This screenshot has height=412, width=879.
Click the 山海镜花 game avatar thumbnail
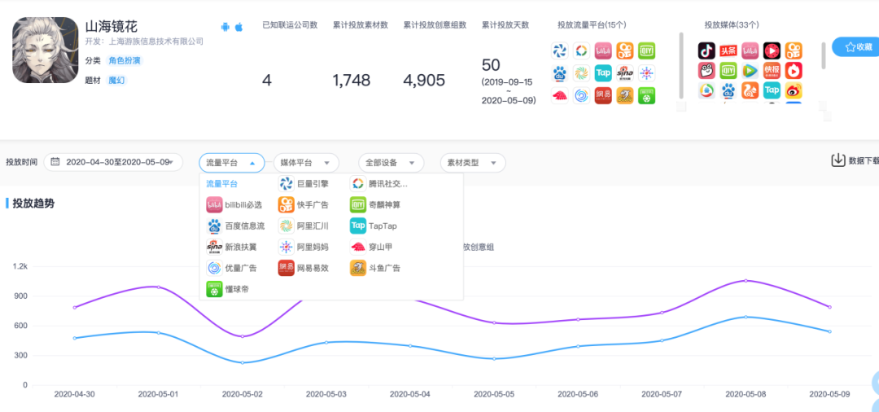coord(45,50)
